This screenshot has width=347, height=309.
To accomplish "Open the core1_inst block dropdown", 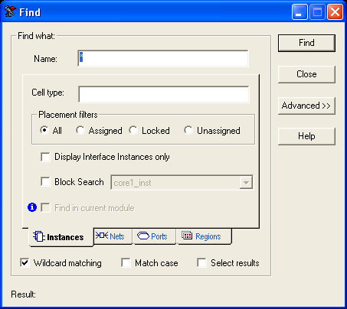I will [246, 183].
